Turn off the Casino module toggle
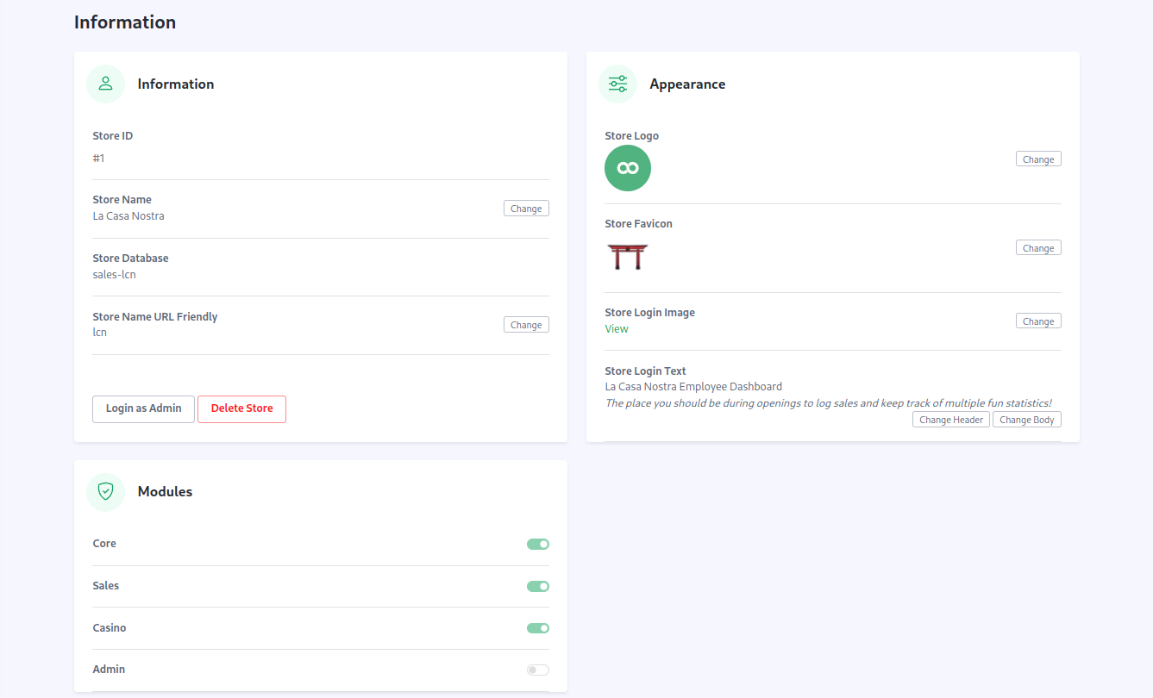 537,628
